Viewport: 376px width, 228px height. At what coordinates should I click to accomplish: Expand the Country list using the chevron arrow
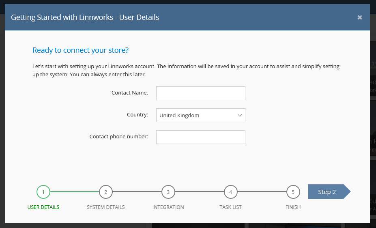coord(239,115)
